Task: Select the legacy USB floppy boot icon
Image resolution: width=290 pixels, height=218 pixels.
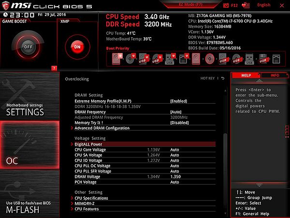Action: point(263,59)
